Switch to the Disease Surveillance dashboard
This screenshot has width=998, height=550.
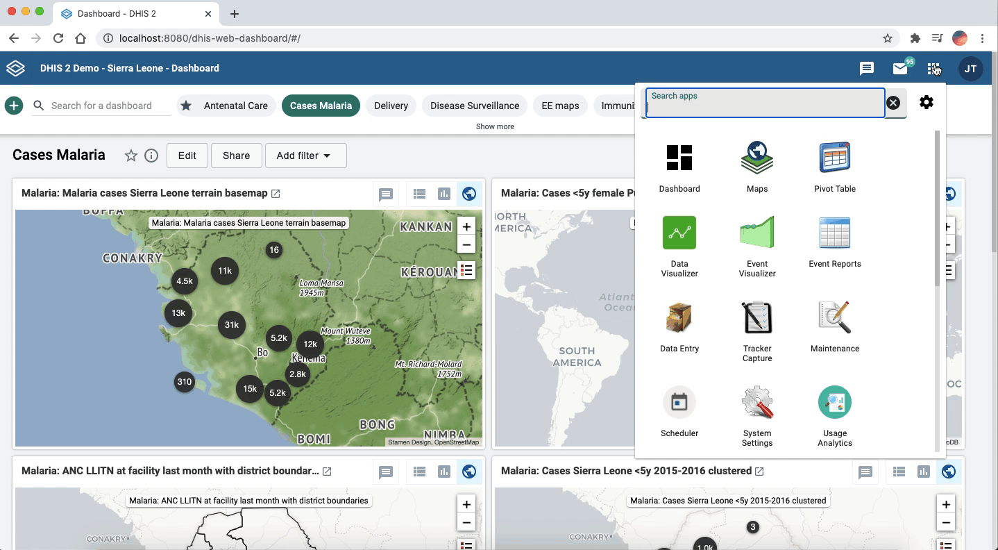pos(475,106)
